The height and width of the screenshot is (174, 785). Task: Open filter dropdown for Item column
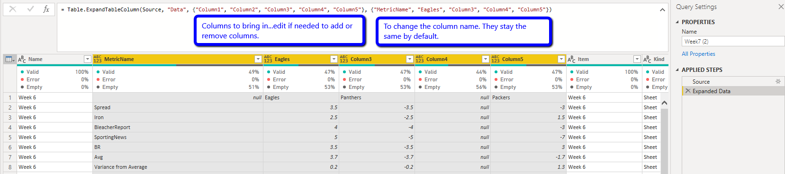[x=637, y=59]
